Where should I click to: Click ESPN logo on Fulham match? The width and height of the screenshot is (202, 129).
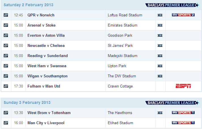click(183, 86)
